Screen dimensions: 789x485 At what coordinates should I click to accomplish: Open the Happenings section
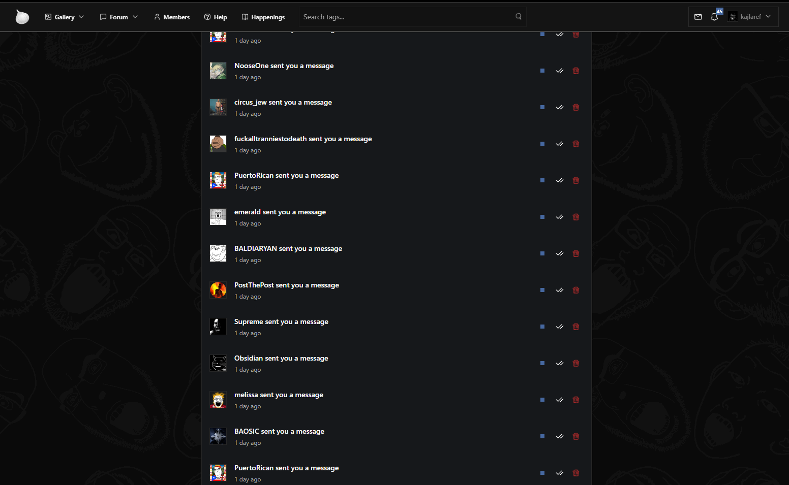[x=263, y=17]
